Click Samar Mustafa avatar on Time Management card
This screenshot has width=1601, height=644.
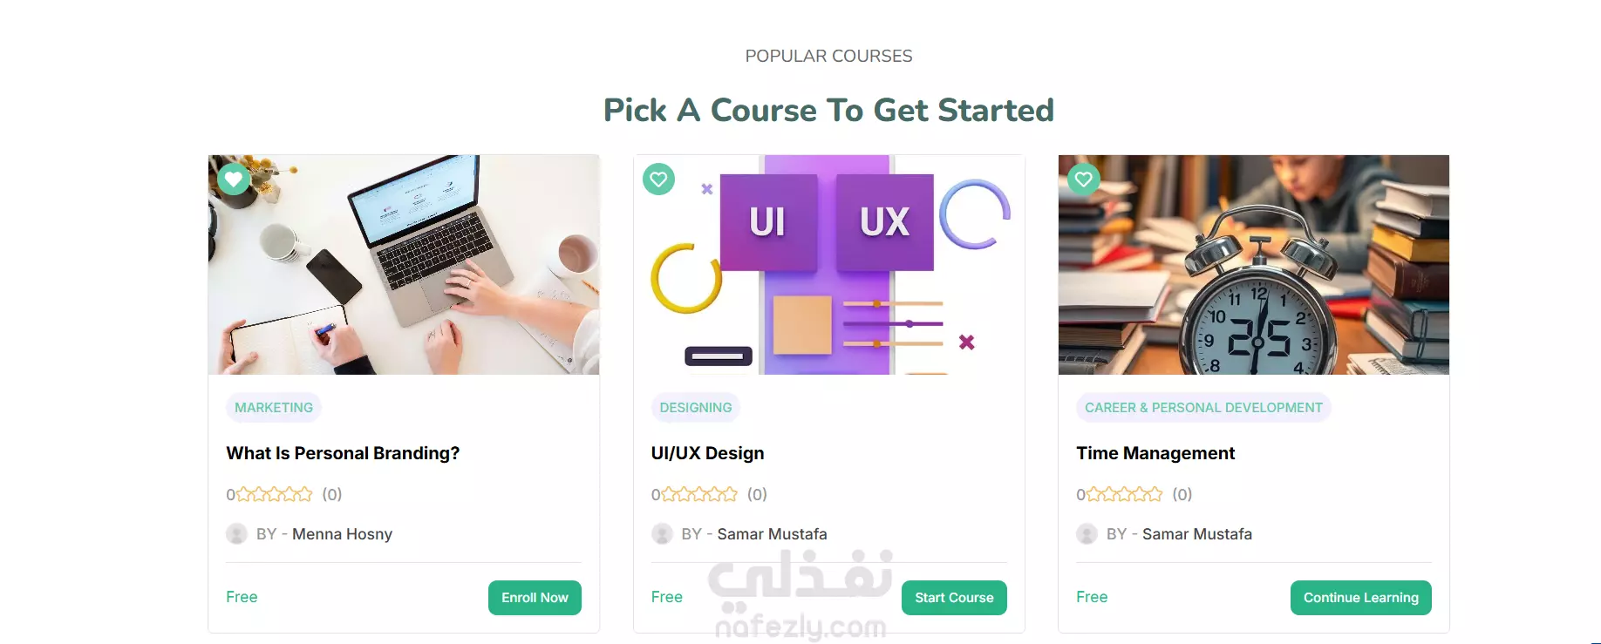[1087, 533]
